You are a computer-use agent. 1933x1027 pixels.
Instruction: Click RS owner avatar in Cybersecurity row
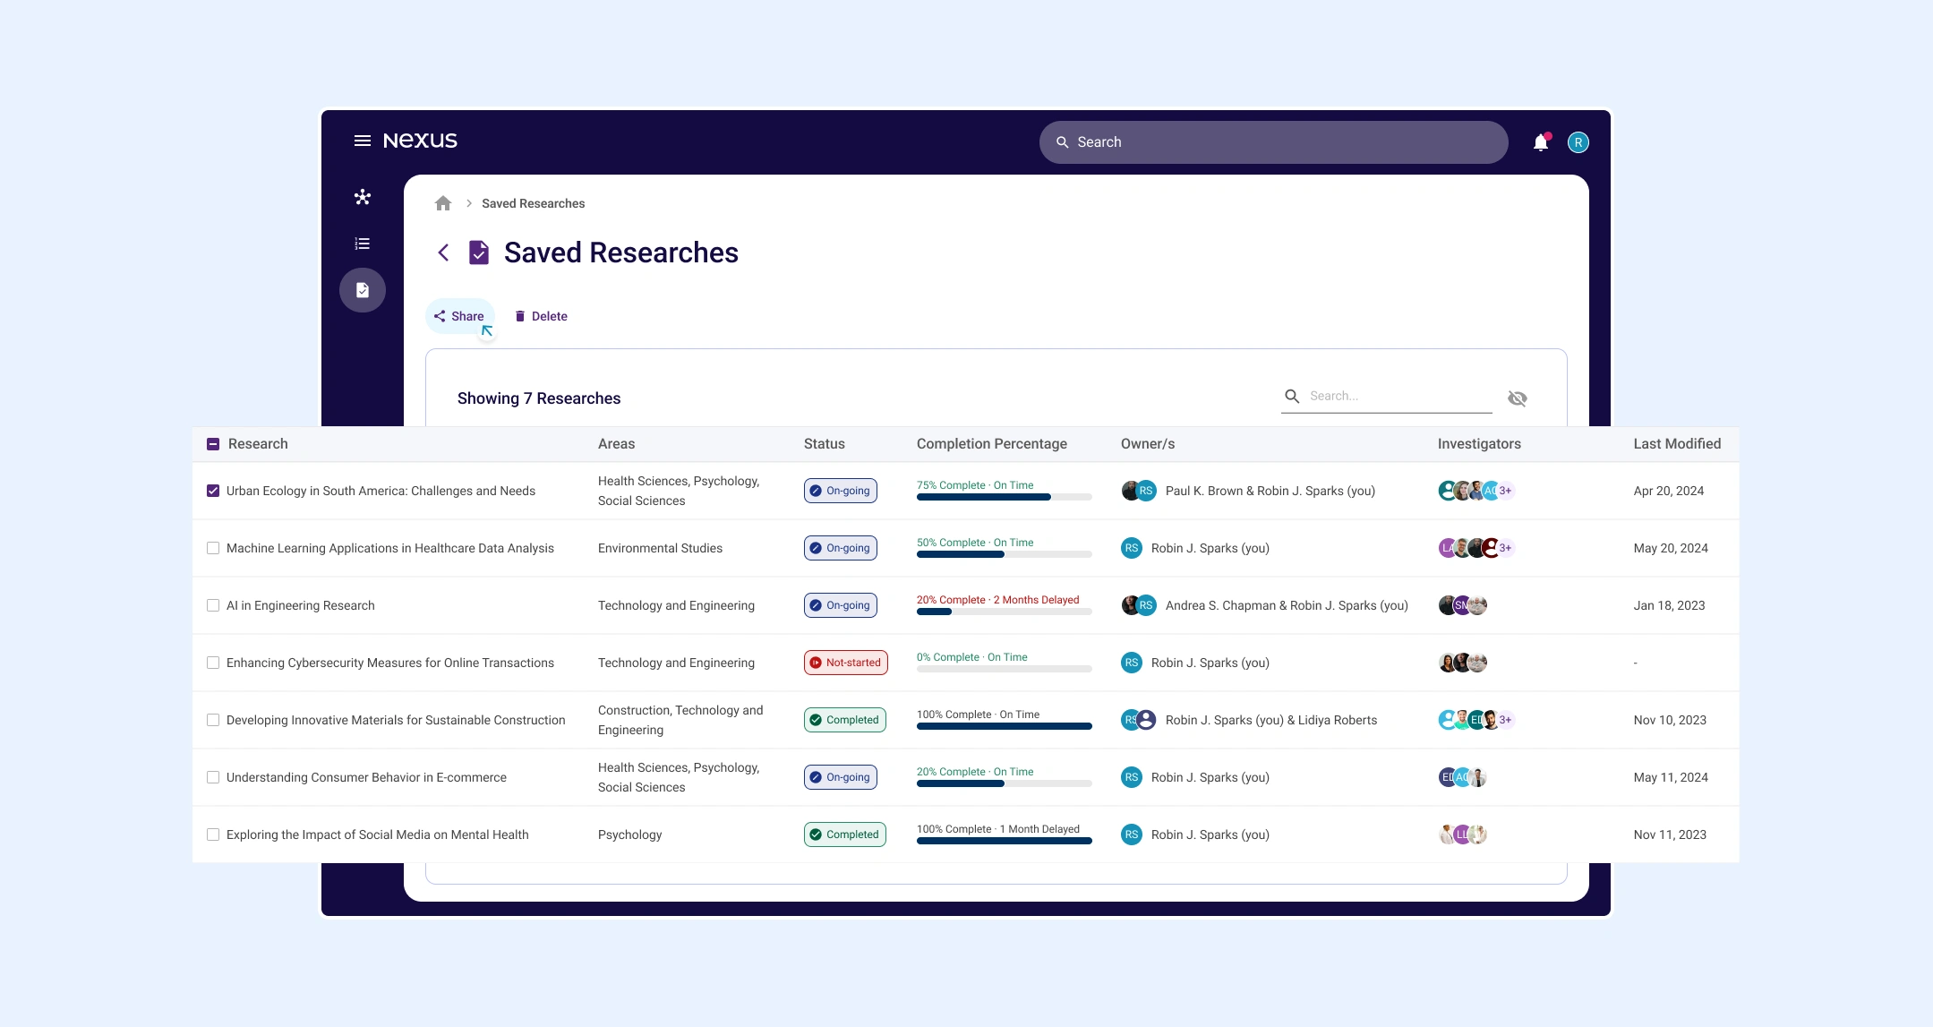1132,663
